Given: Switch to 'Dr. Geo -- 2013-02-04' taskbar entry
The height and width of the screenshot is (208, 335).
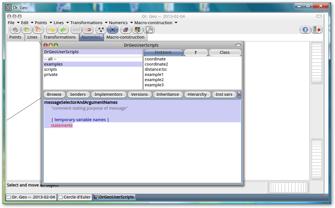Looking at the screenshot, I should pyautogui.click(x=31, y=197).
